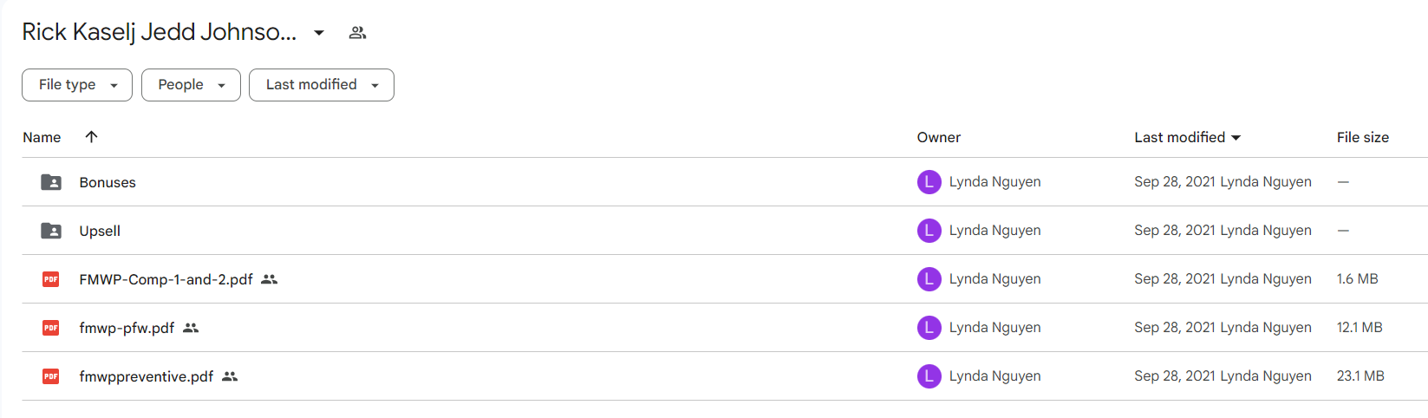Click shared icon next to fmwppreventive.pdf

point(230,376)
